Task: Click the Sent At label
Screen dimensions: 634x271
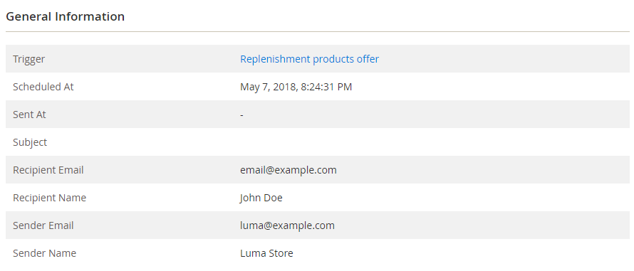Action: 29,115
